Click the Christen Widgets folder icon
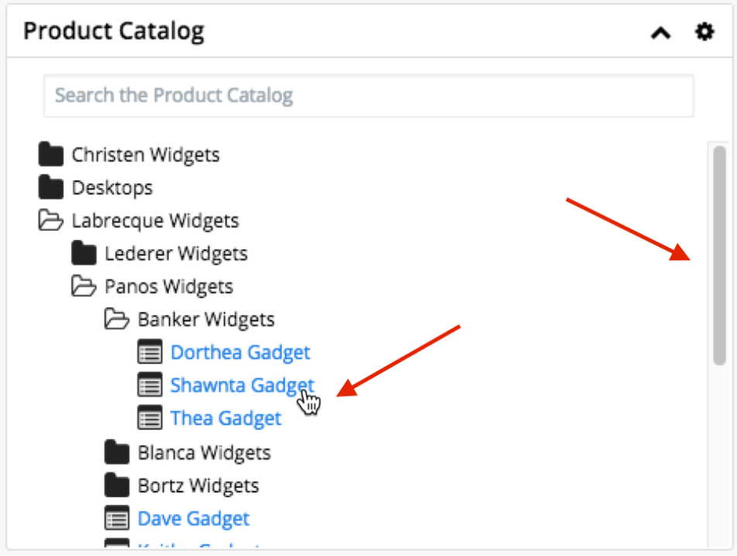The image size is (737, 556). 51,155
